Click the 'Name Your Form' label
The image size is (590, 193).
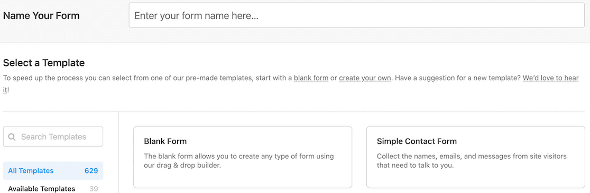coord(41,16)
